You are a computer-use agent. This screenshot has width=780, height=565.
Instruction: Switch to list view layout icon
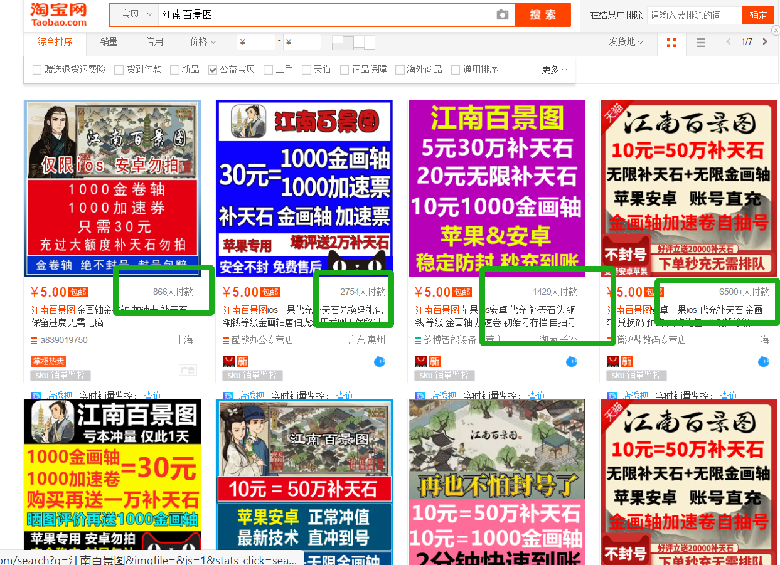click(x=700, y=43)
